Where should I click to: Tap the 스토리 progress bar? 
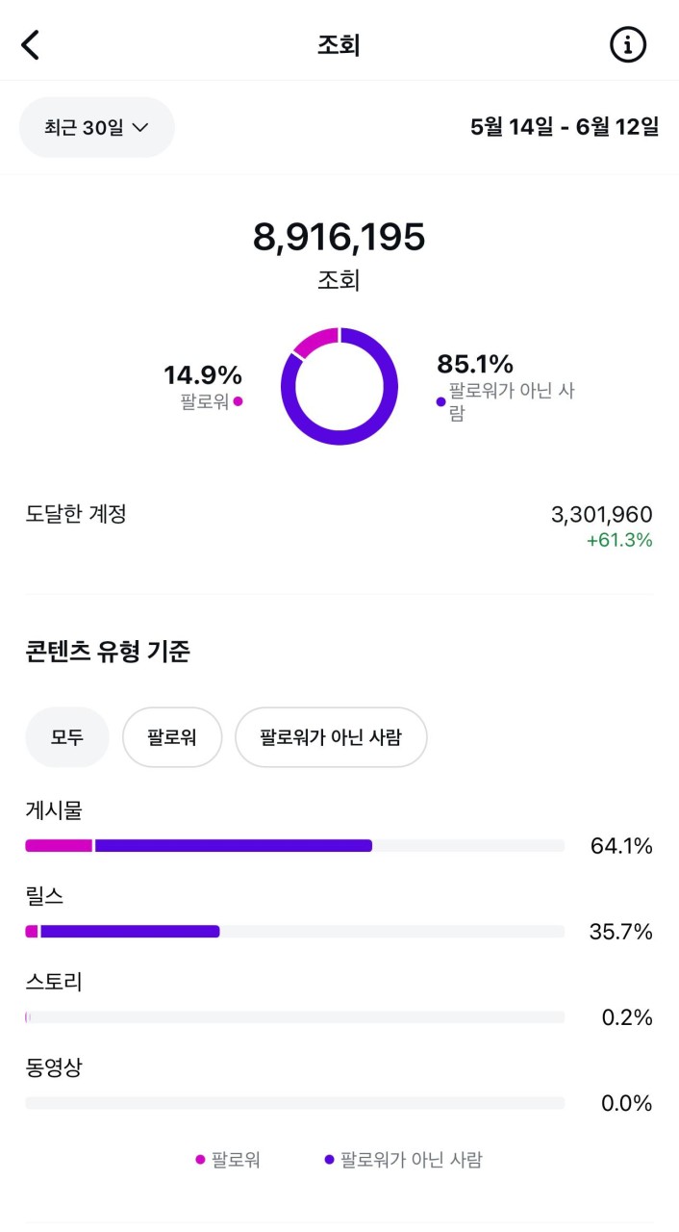coord(294,1017)
